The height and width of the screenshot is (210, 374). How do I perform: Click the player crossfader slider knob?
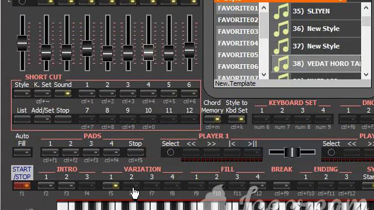point(292,152)
